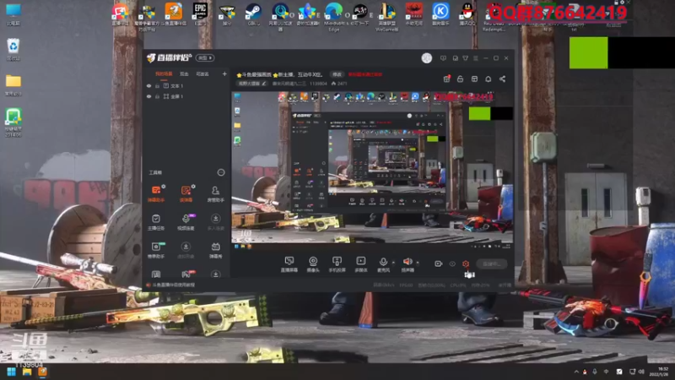Open the streamer tasks tool (主播任务)
The width and height of the screenshot is (675, 380).
(x=156, y=221)
